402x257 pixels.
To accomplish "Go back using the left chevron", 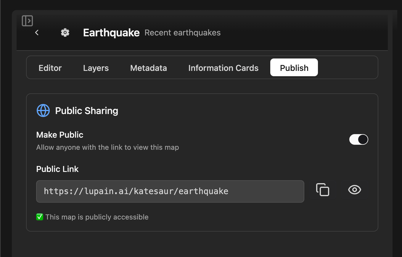I will tap(37, 32).
